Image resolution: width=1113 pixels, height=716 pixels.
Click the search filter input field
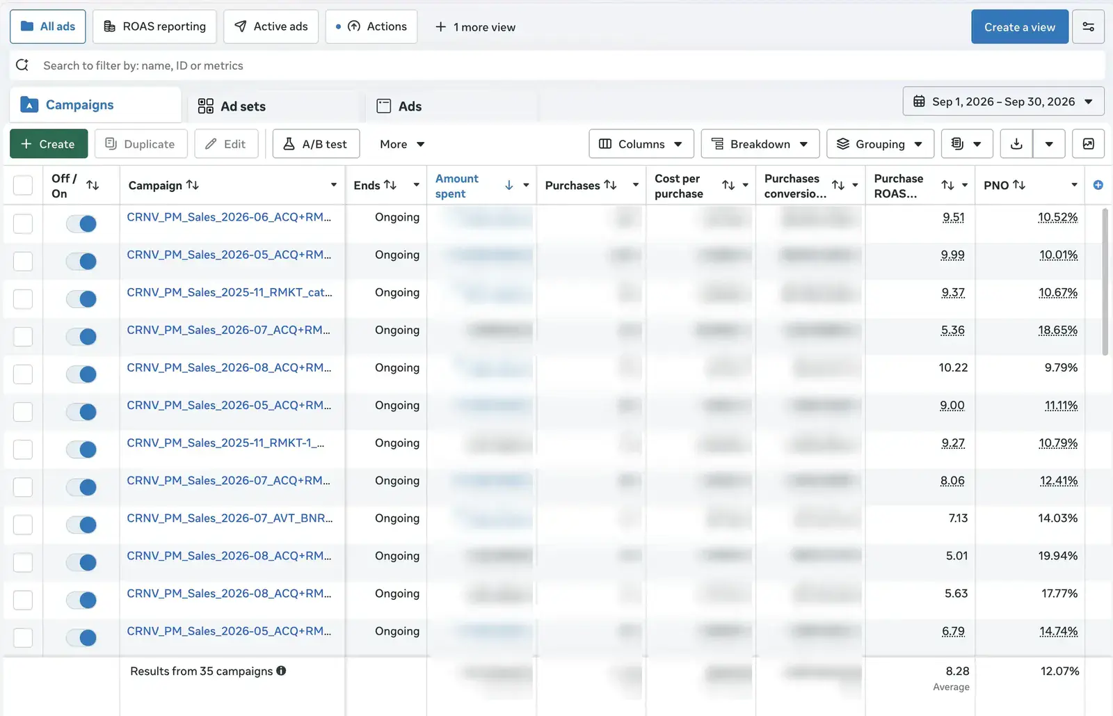point(556,65)
